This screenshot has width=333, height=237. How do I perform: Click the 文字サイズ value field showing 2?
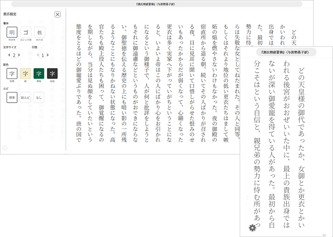coord(14,55)
